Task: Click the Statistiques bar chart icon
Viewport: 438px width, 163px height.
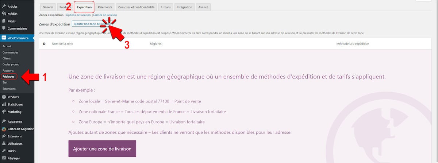Action: [4, 104]
